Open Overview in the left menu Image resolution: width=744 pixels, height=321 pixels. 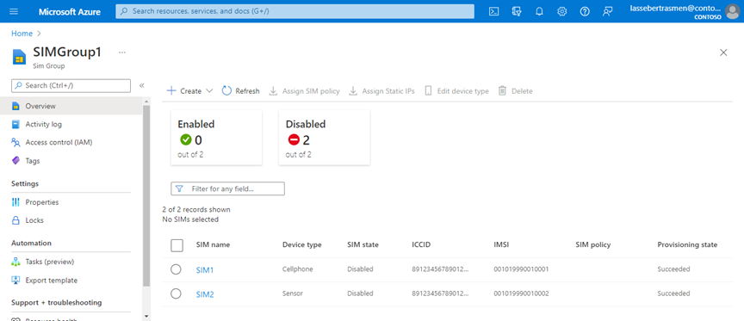pyautogui.click(x=71, y=106)
